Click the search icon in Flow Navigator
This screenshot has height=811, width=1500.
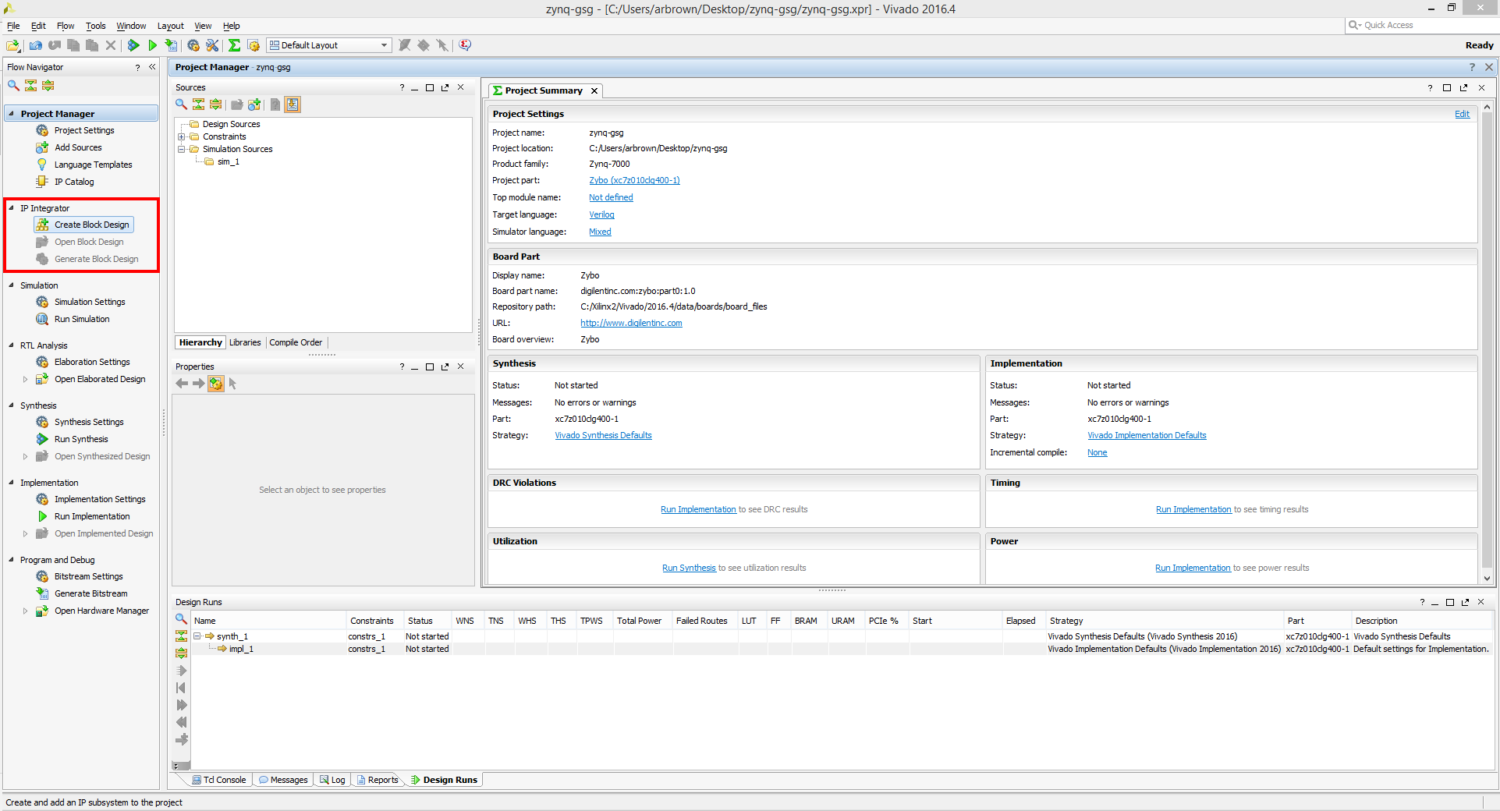tap(13, 86)
